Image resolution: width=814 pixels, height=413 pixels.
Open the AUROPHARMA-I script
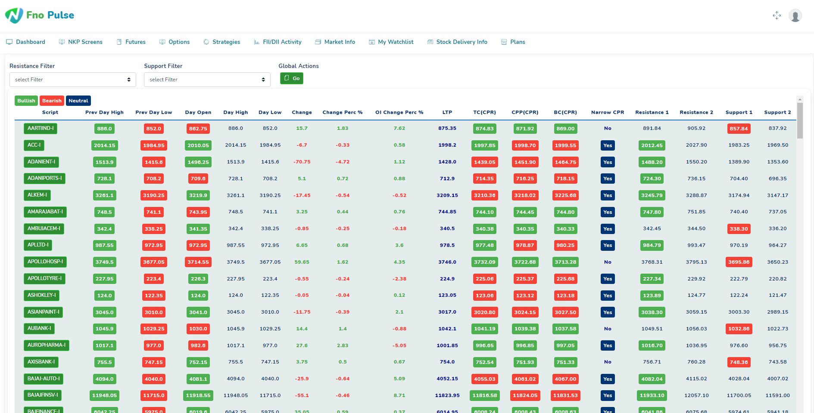click(x=47, y=345)
